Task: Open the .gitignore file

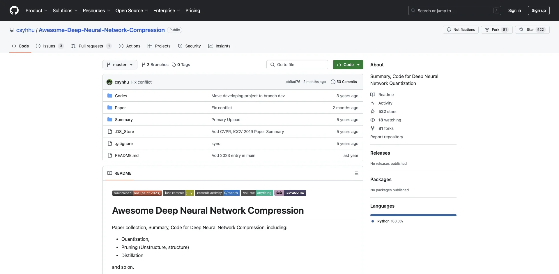Action: click(124, 144)
